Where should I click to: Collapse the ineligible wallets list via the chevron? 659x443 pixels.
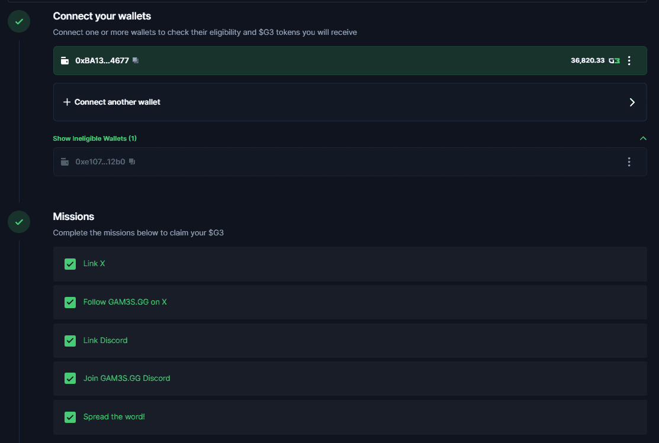pos(643,138)
